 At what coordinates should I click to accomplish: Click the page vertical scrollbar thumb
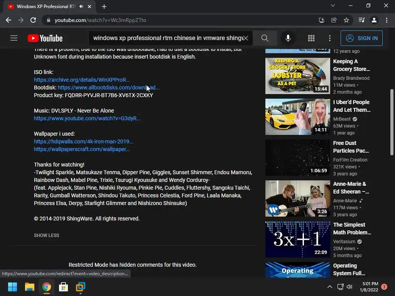(392, 122)
